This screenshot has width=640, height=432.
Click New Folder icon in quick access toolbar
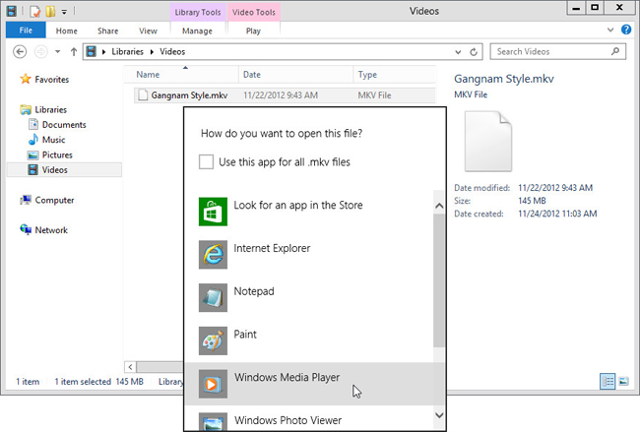point(50,11)
